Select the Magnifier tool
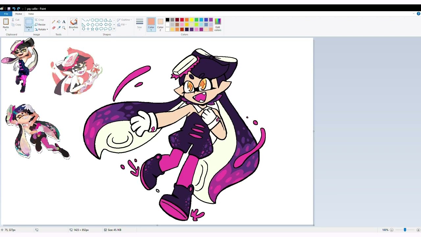Screen dimensions: 421x237 [64, 28]
